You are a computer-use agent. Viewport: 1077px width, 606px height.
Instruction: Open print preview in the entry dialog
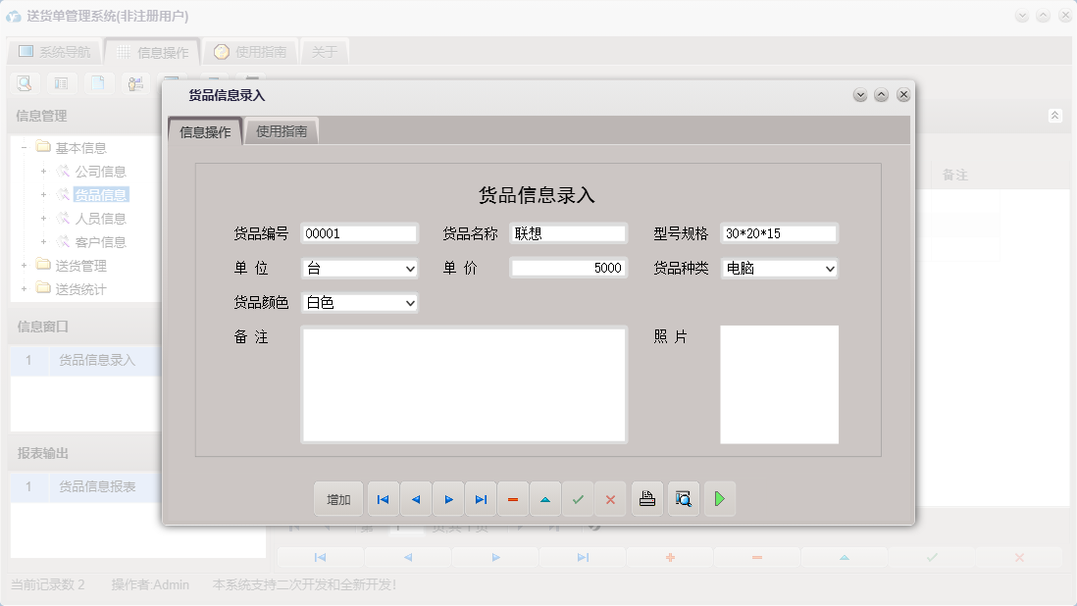(x=683, y=499)
